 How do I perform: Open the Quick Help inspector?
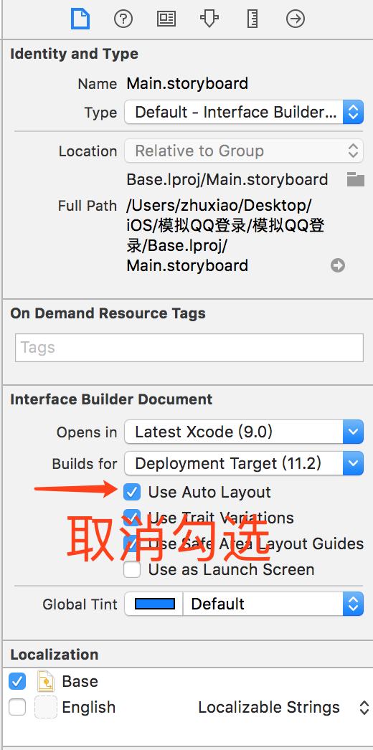(123, 19)
